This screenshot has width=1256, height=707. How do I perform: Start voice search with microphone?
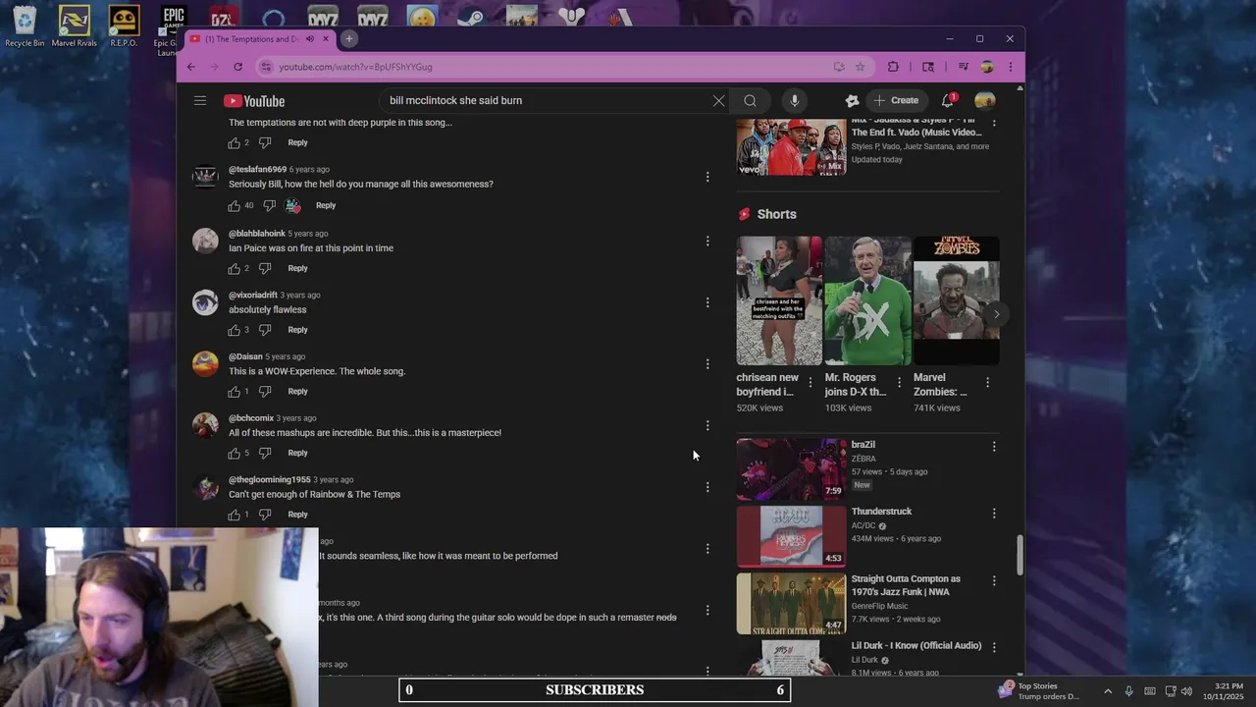[795, 100]
